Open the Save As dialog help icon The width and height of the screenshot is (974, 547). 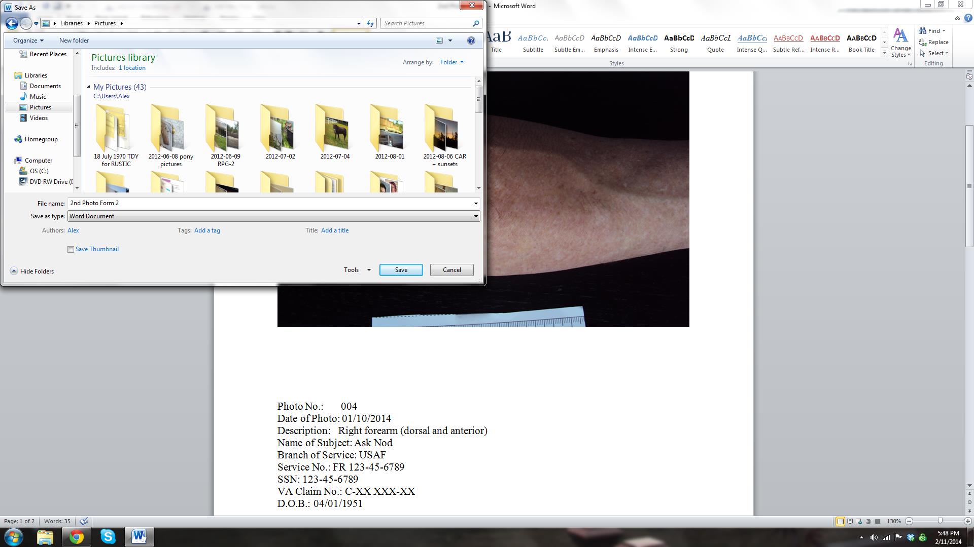471,41
